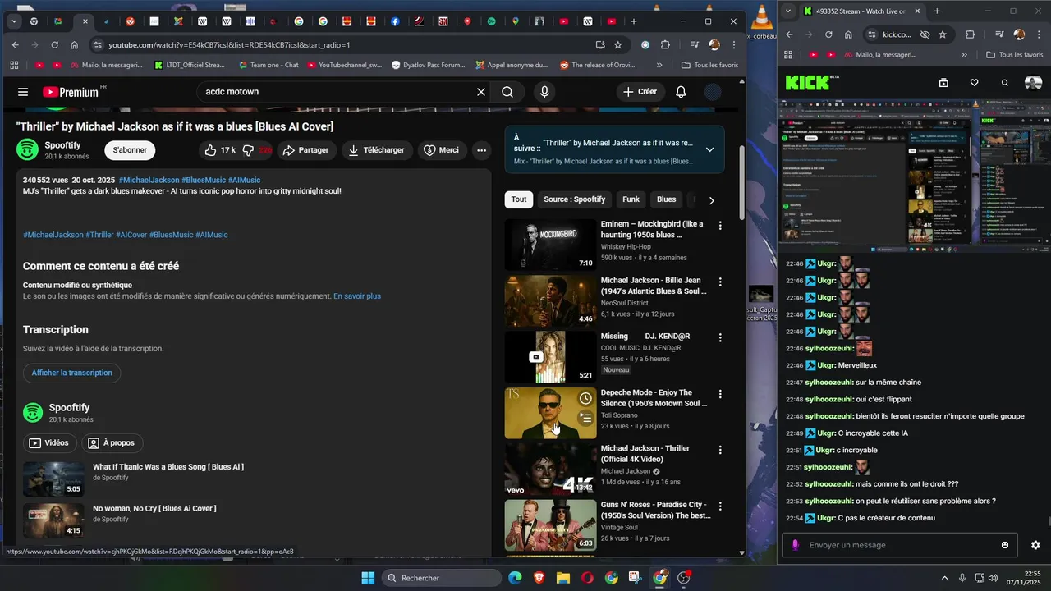Like the Thriller blues video (17 k)

219,150
